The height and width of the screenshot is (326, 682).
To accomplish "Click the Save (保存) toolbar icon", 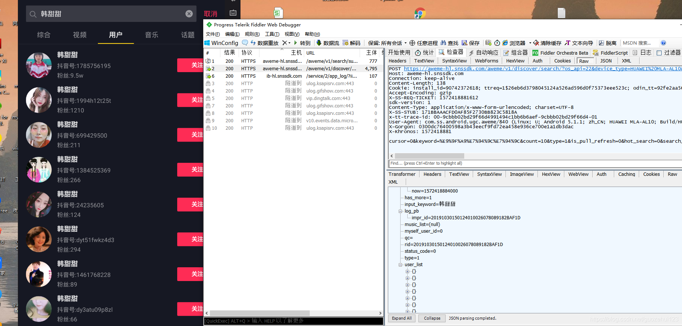I will pos(465,43).
